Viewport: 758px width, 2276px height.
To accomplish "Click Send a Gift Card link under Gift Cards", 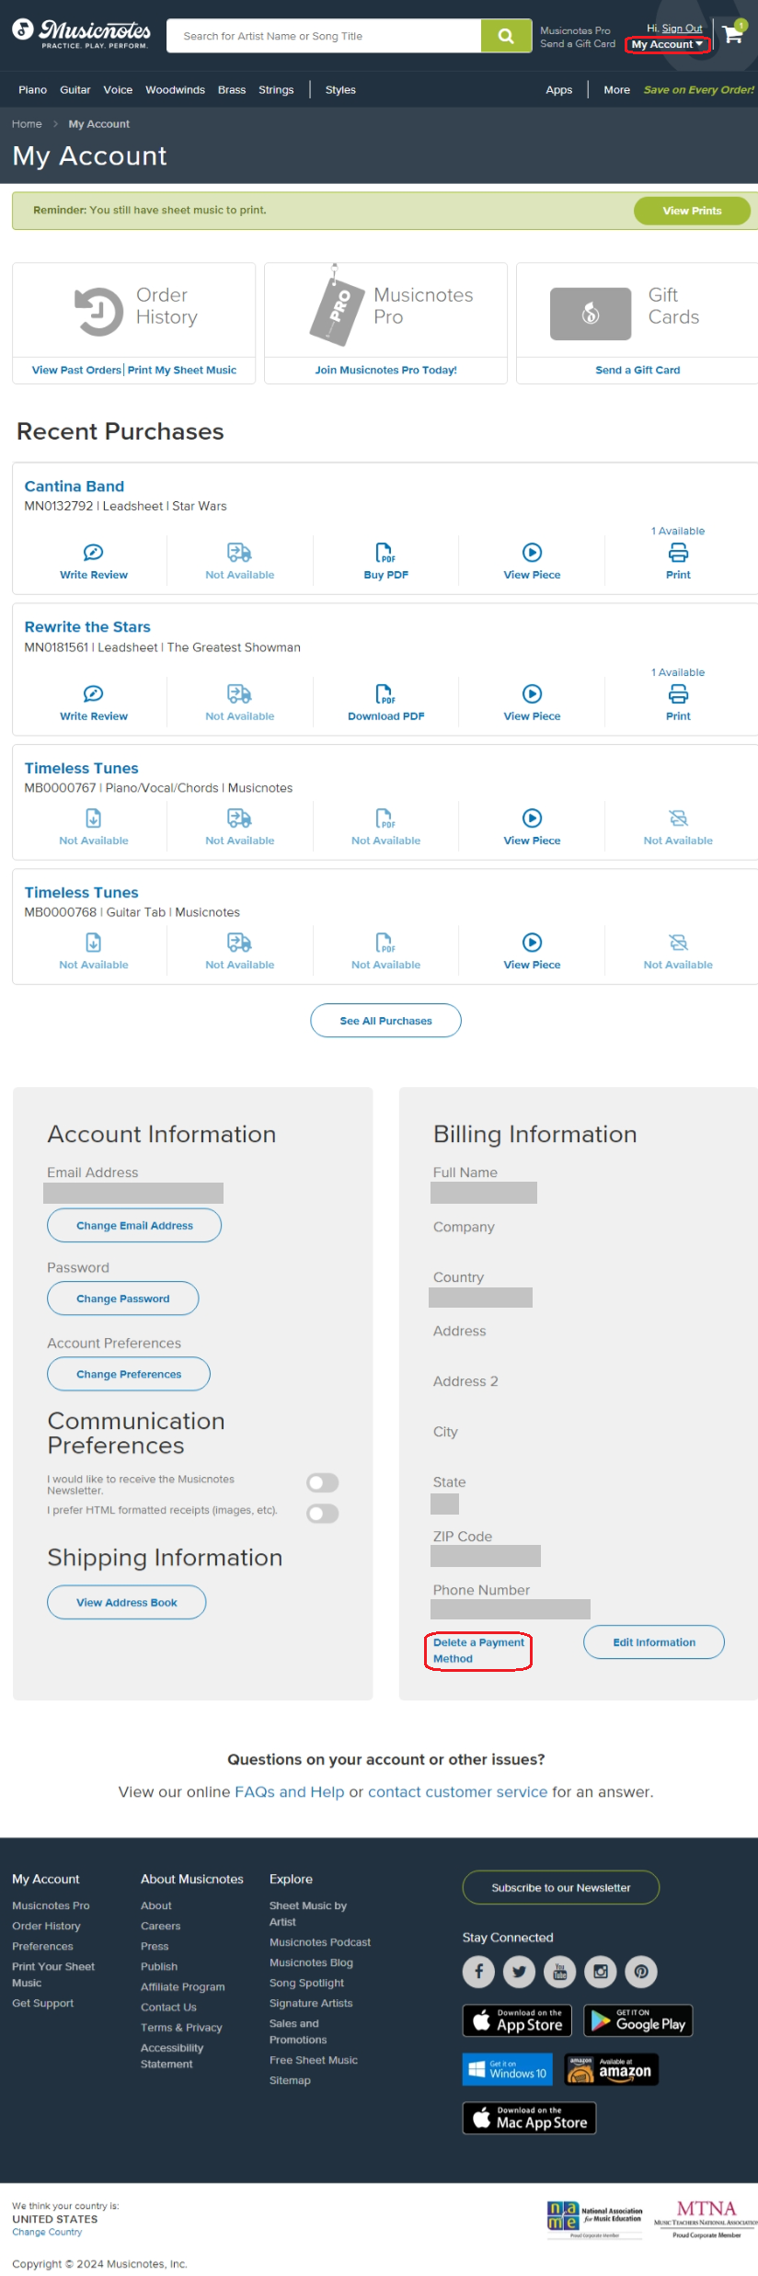I will coord(637,370).
